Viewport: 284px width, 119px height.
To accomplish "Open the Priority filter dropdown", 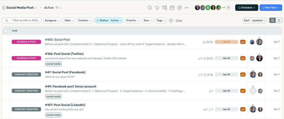I will point(132,21).
